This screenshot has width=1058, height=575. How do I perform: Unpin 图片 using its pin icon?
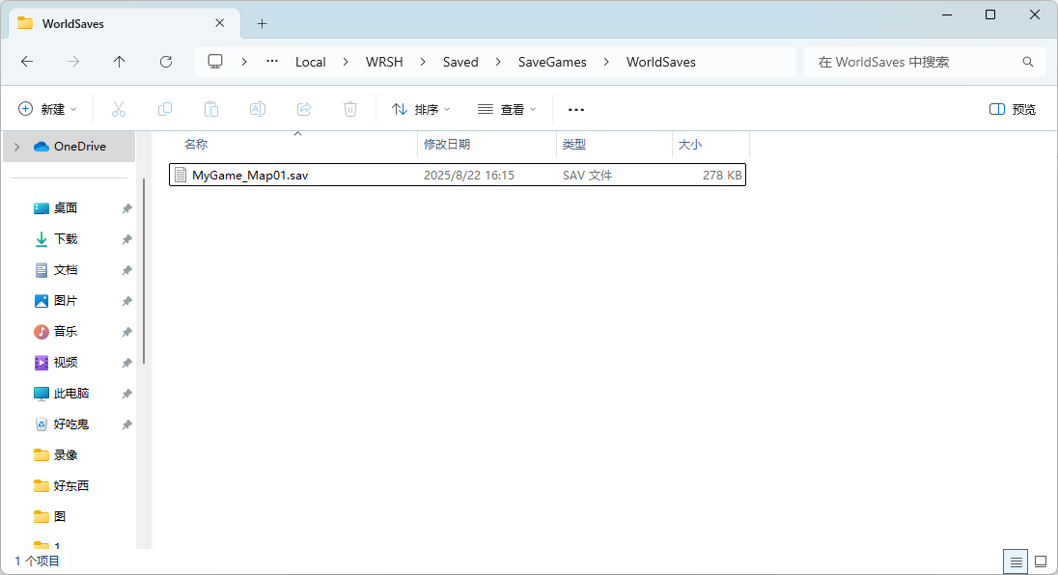coord(126,301)
